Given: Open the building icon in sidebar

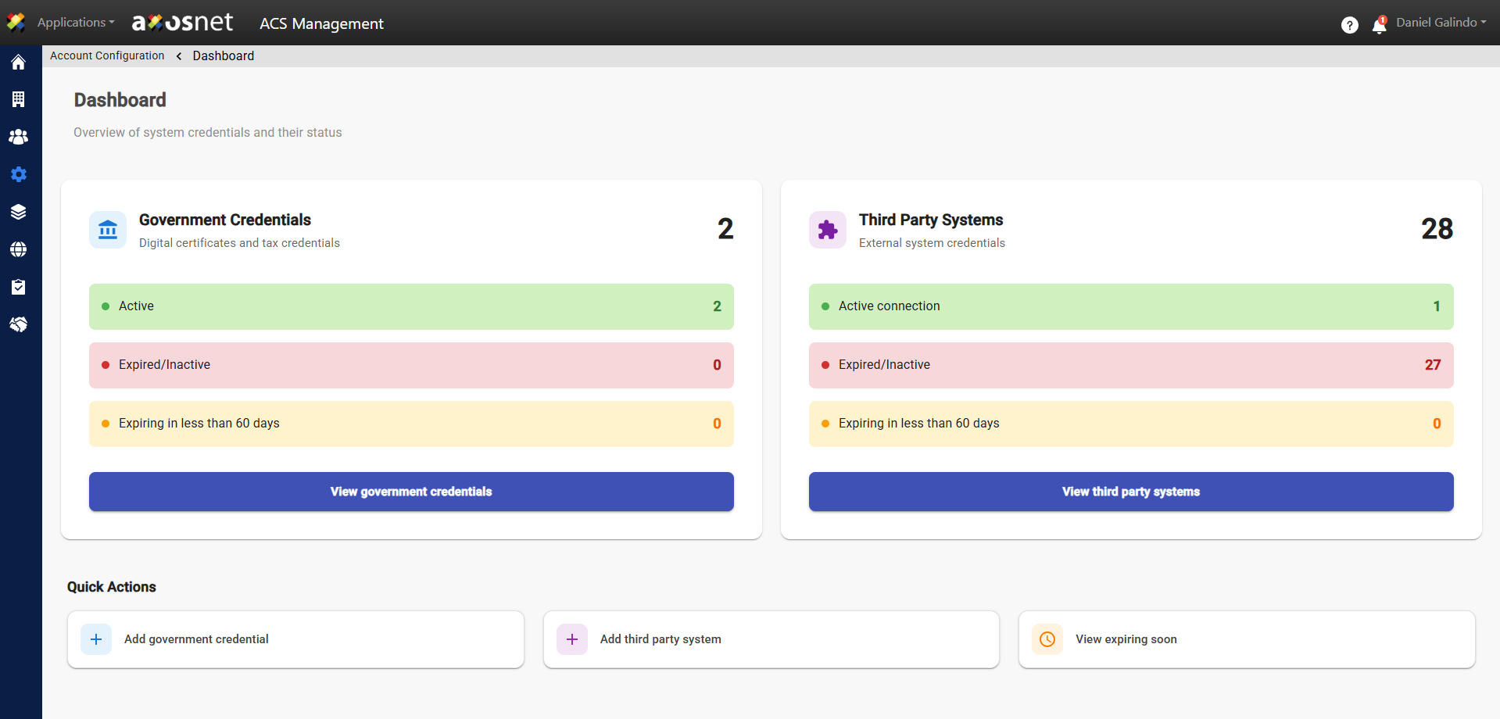Looking at the screenshot, I should tap(18, 99).
